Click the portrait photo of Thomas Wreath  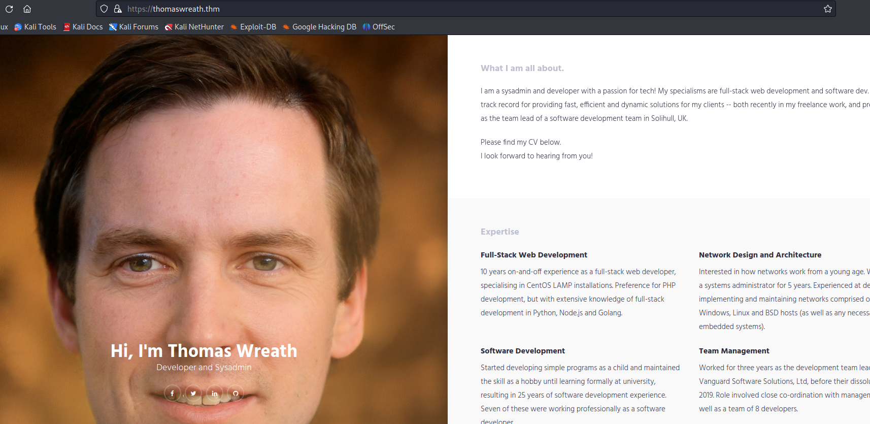[223, 230]
